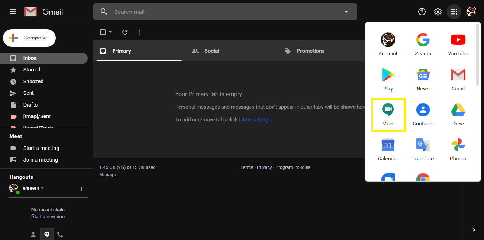The height and width of the screenshot is (240, 484).
Task: Show the side panel chevron
Action: point(474,230)
